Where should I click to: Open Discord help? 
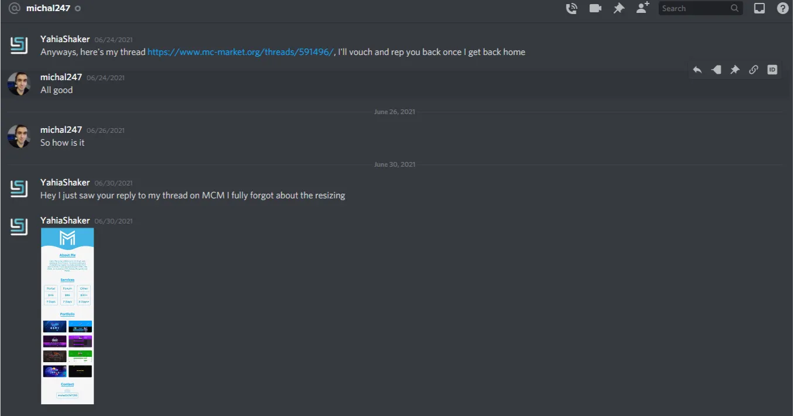(782, 8)
